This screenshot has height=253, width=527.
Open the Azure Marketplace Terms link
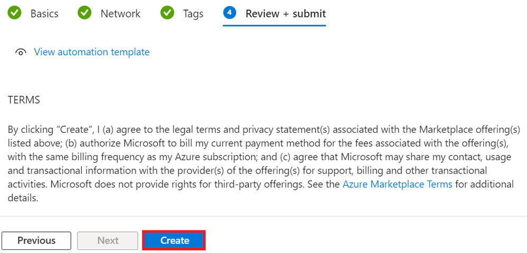click(x=397, y=184)
